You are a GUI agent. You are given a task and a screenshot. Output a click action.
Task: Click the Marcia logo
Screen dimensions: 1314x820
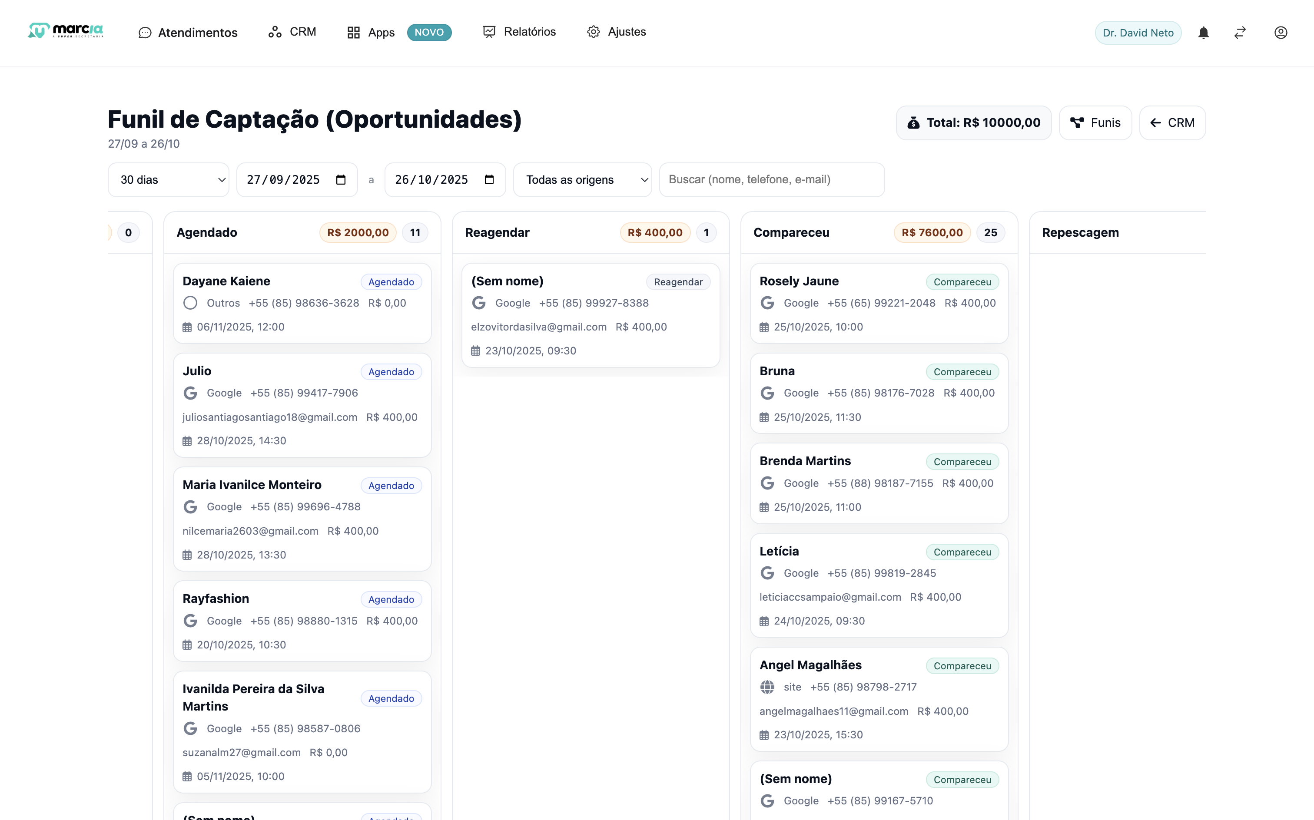tap(66, 31)
